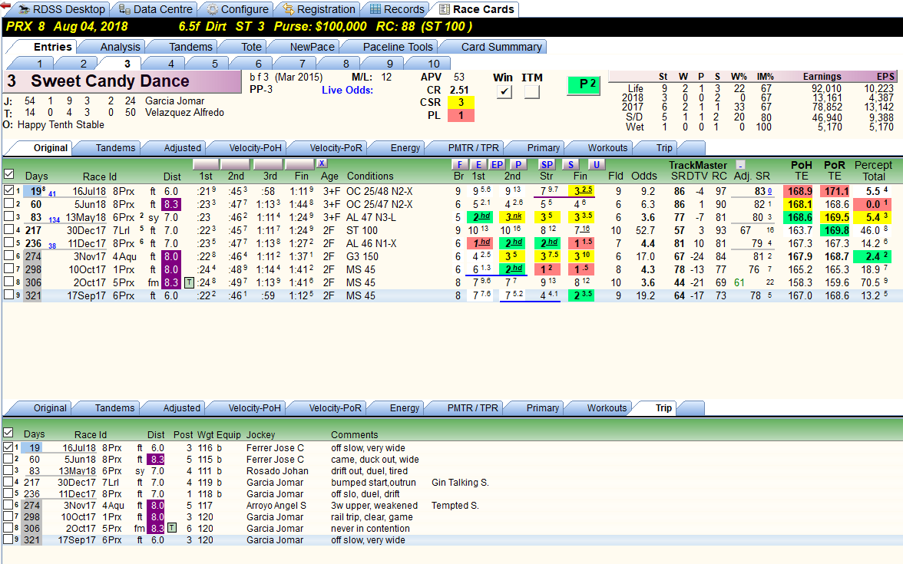903x564 pixels.
Task: Check upper paceline 2 checkbox for 5Jun18
Action: pyautogui.click(x=8, y=203)
